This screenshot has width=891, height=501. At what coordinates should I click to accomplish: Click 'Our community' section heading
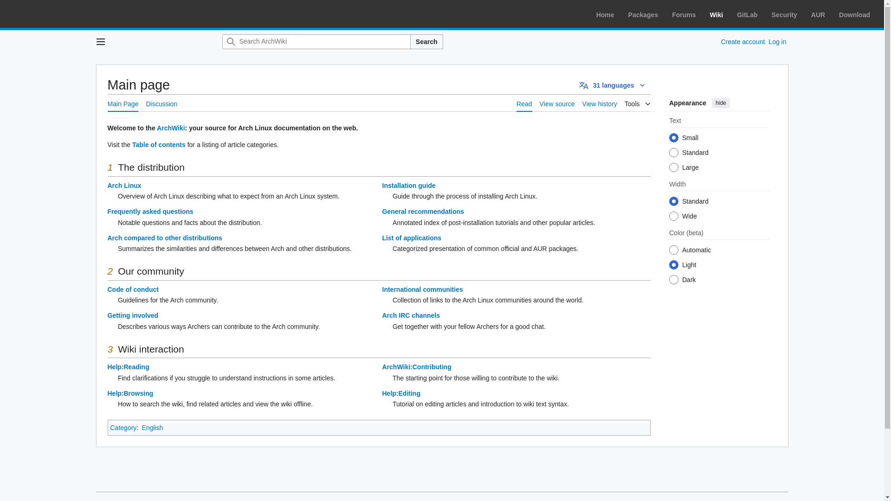point(151,271)
